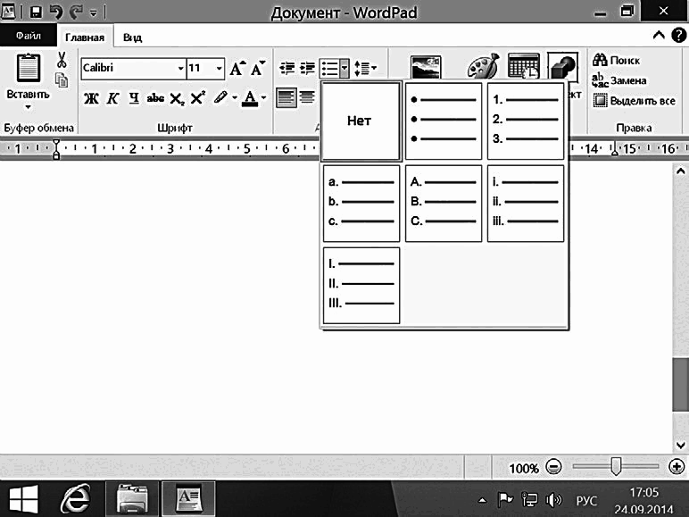Open the Файл menu
The image size is (689, 517).
(29, 35)
